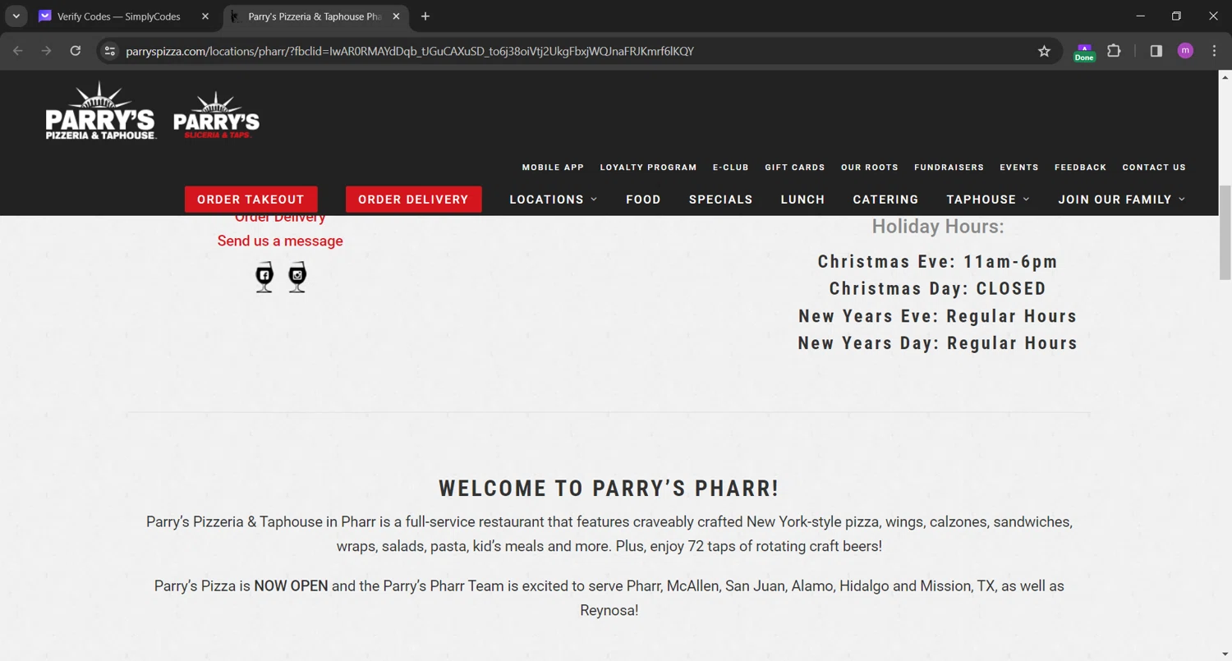1232x661 pixels.
Task: Select the Parry's Pizzeria & Taphouse tab
Action: 315,16
